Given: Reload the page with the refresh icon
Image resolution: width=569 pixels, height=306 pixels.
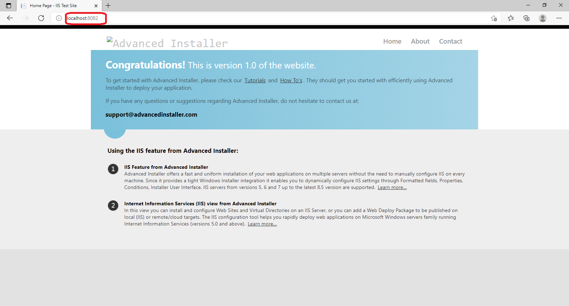Looking at the screenshot, I should [x=41, y=18].
